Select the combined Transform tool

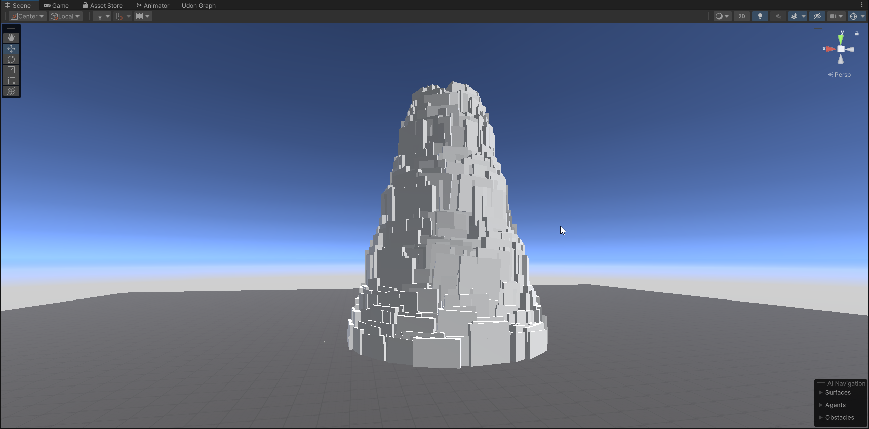coord(11,91)
